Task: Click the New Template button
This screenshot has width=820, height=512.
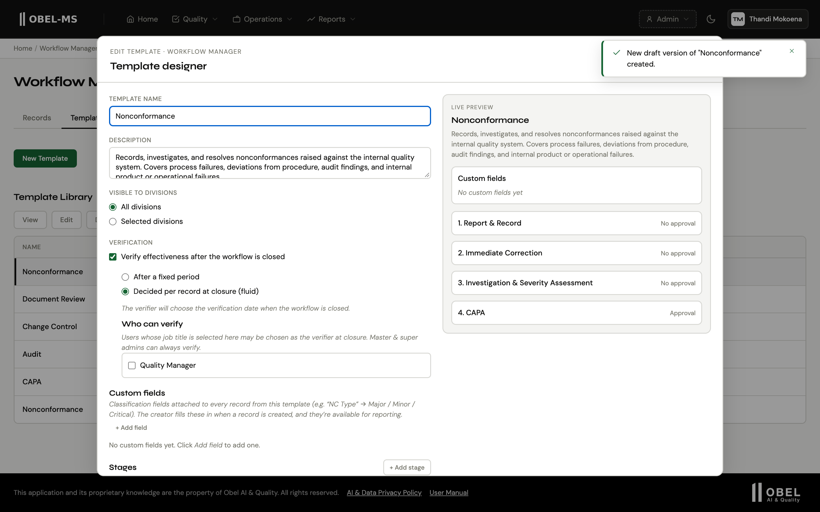Action: click(45, 158)
